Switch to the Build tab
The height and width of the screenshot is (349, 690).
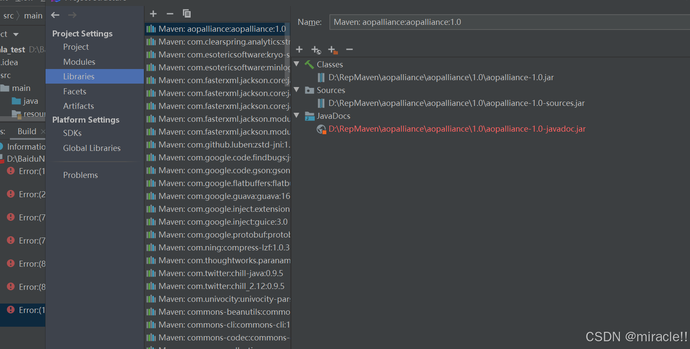[x=27, y=132]
